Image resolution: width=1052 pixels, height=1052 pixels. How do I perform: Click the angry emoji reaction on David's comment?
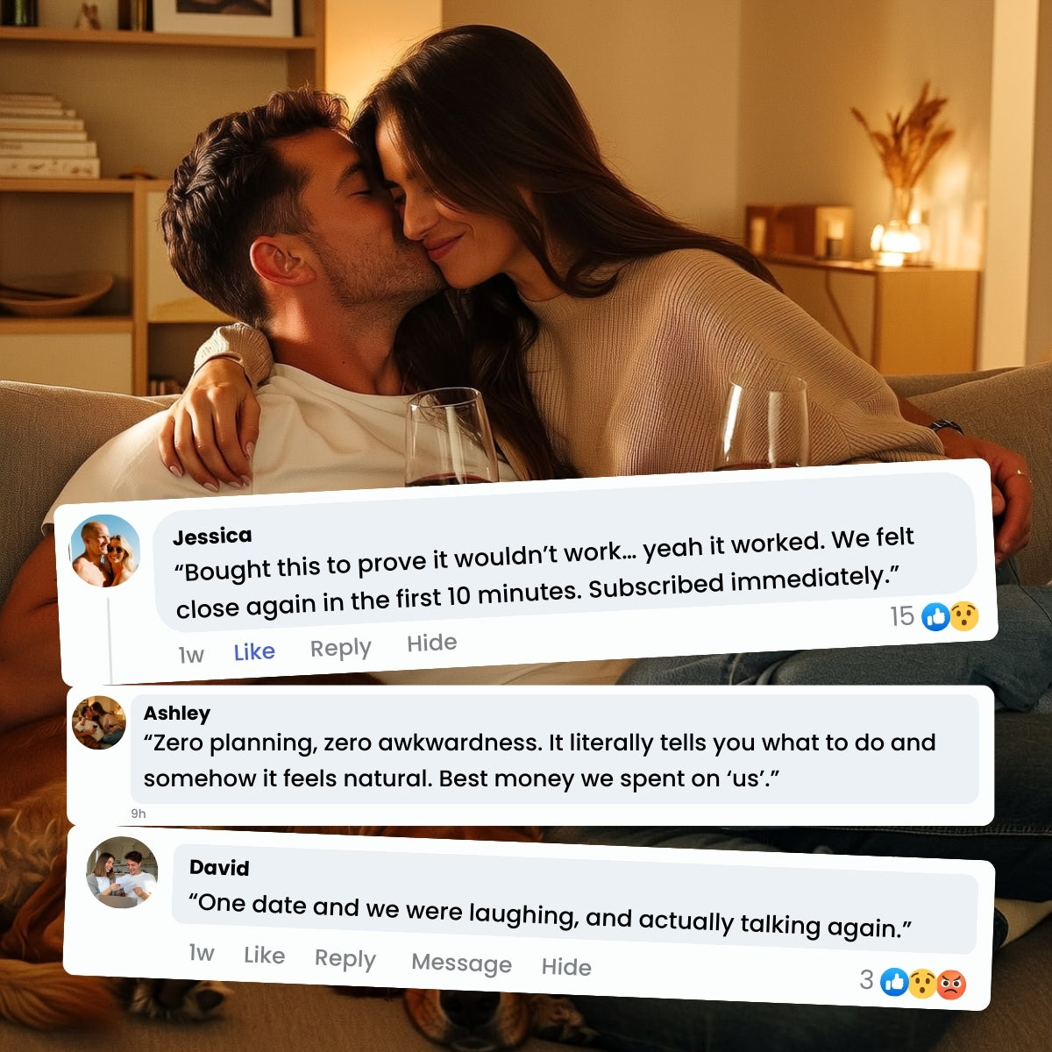pyautogui.click(x=951, y=984)
